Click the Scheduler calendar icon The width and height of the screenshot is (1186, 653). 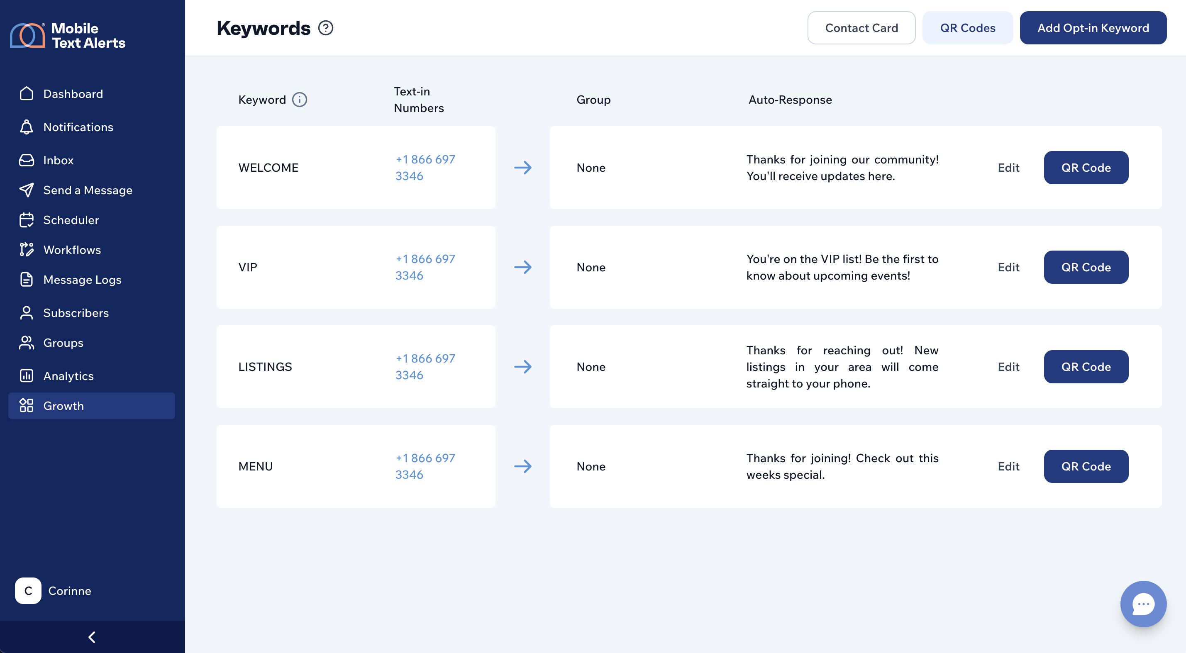click(x=27, y=220)
